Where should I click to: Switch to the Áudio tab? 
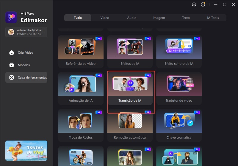132,18
